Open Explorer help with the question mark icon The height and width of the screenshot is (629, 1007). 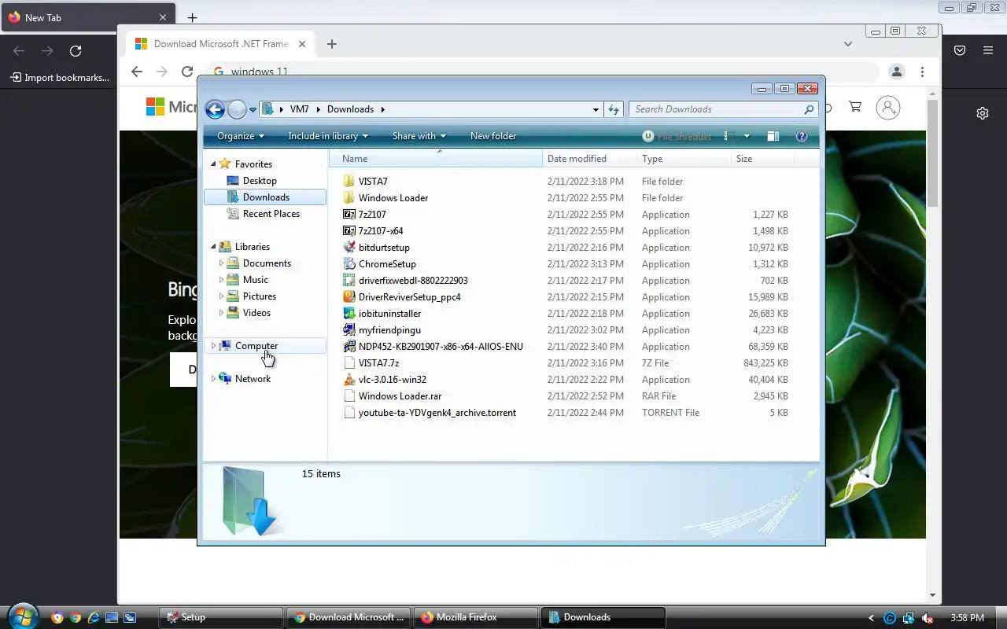(x=802, y=136)
